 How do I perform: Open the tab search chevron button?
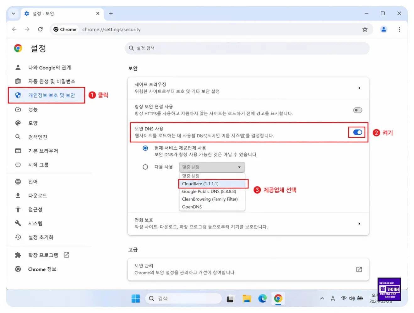coord(14,13)
